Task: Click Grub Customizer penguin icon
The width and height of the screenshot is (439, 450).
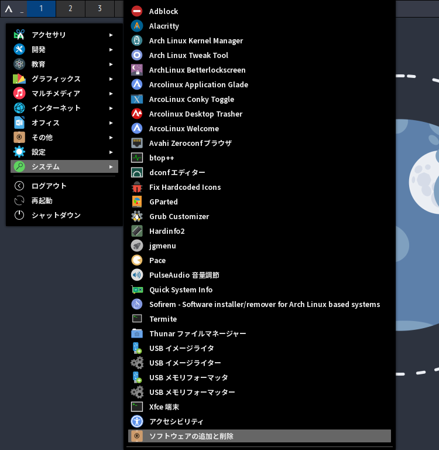Action: [137, 216]
